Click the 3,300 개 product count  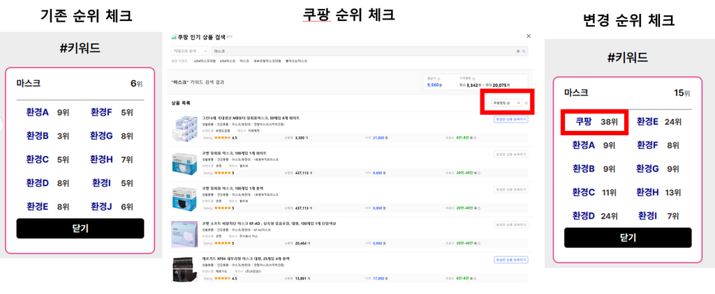pyautogui.click(x=302, y=137)
